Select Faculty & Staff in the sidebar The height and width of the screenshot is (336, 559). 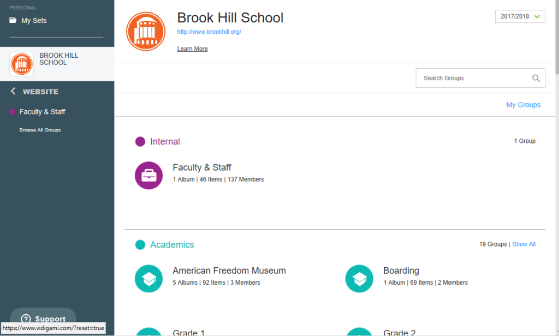point(42,112)
